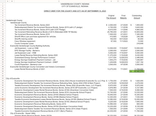Click the Outstanding Amount heading cell

(x=137, y=17)
